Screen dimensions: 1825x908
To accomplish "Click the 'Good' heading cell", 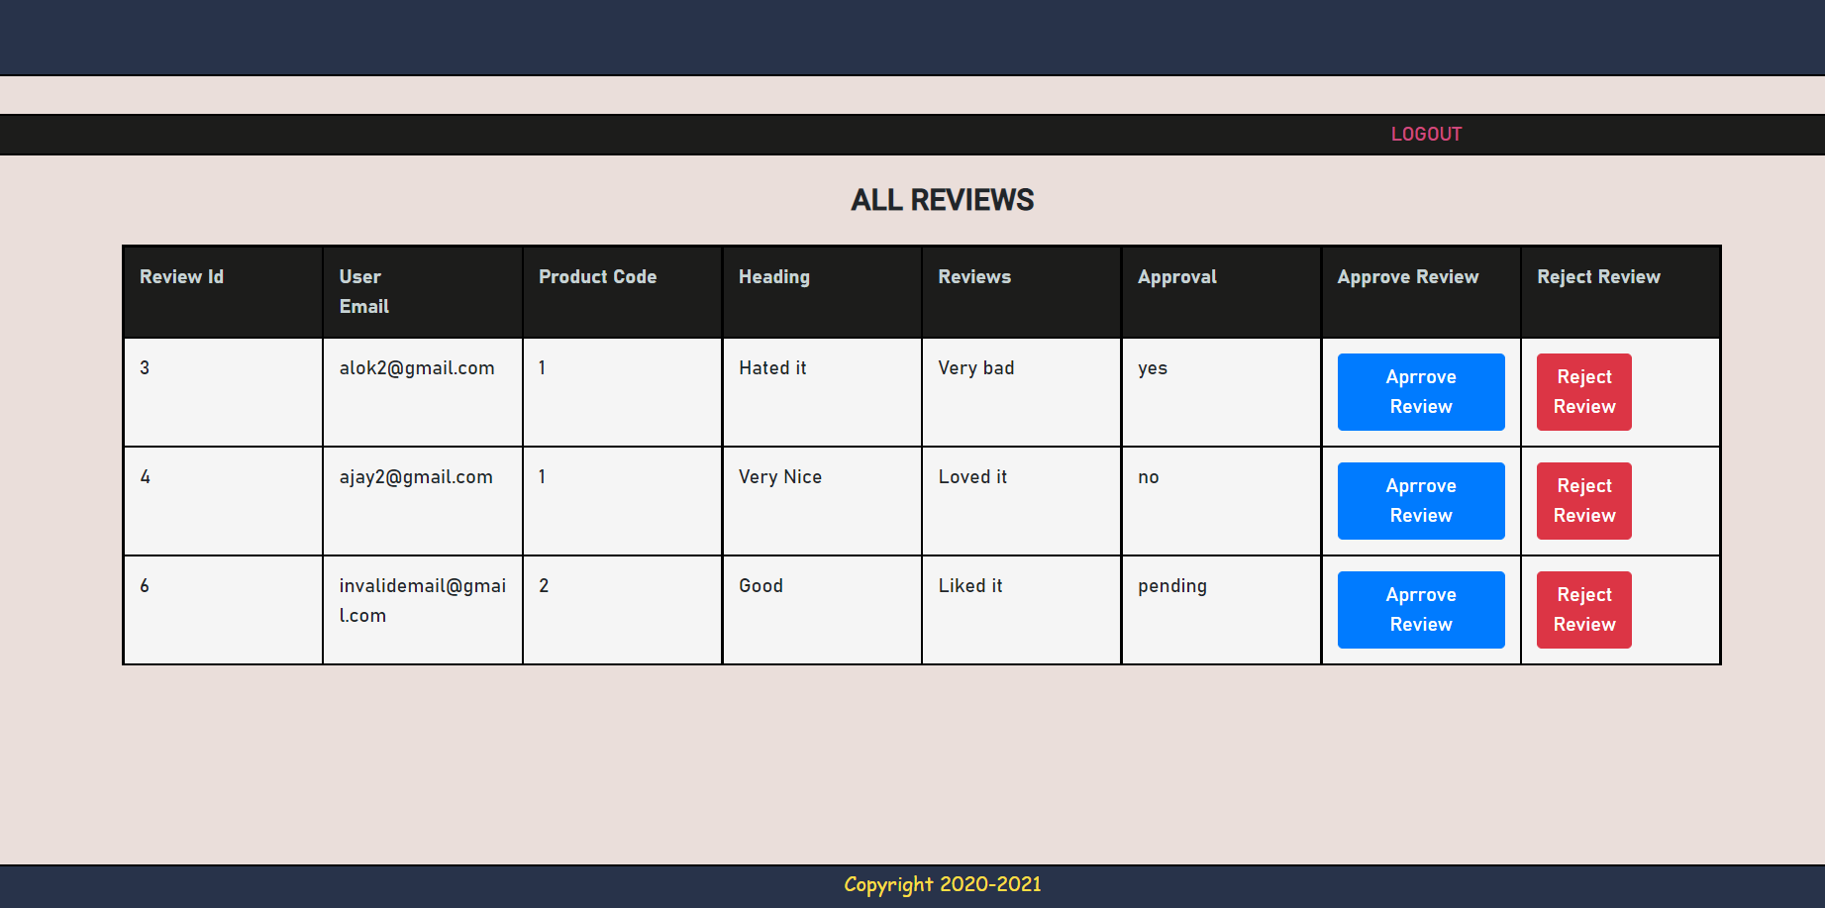I will point(823,610).
